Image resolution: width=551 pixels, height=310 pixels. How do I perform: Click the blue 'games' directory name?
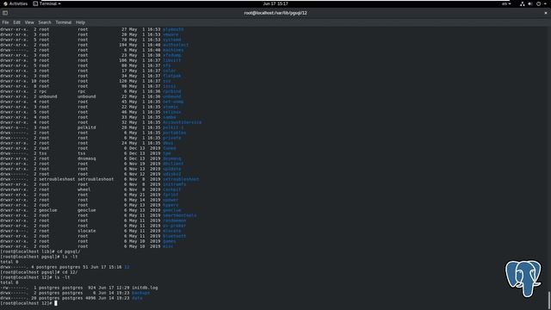tap(170, 241)
